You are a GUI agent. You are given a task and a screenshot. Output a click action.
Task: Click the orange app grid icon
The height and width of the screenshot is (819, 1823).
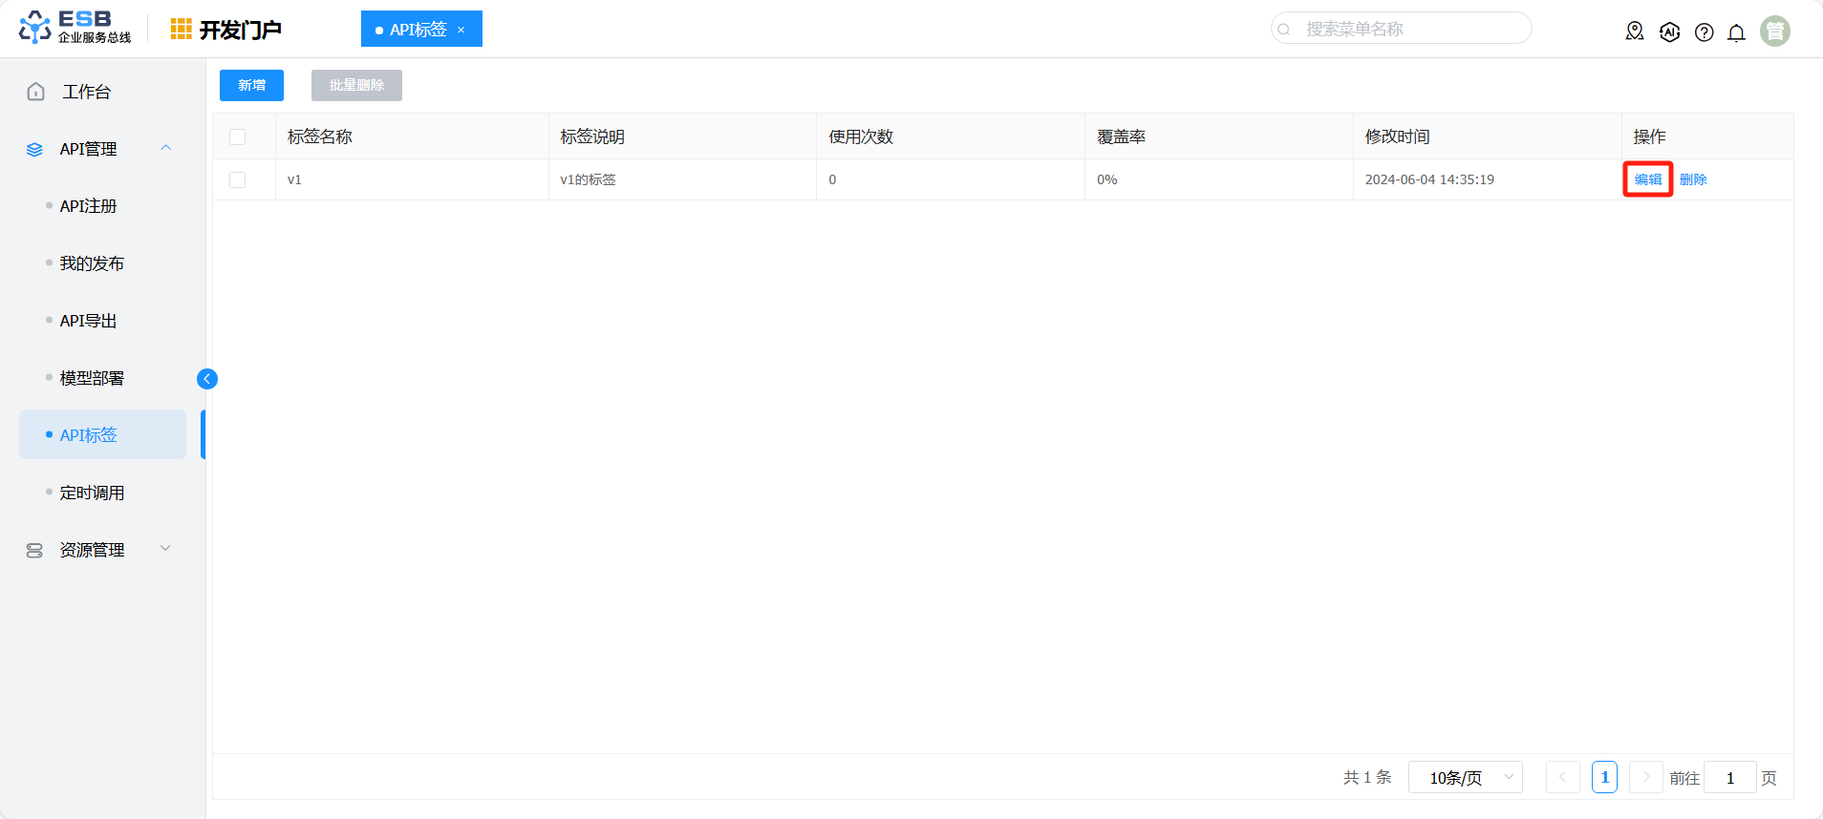(181, 30)
